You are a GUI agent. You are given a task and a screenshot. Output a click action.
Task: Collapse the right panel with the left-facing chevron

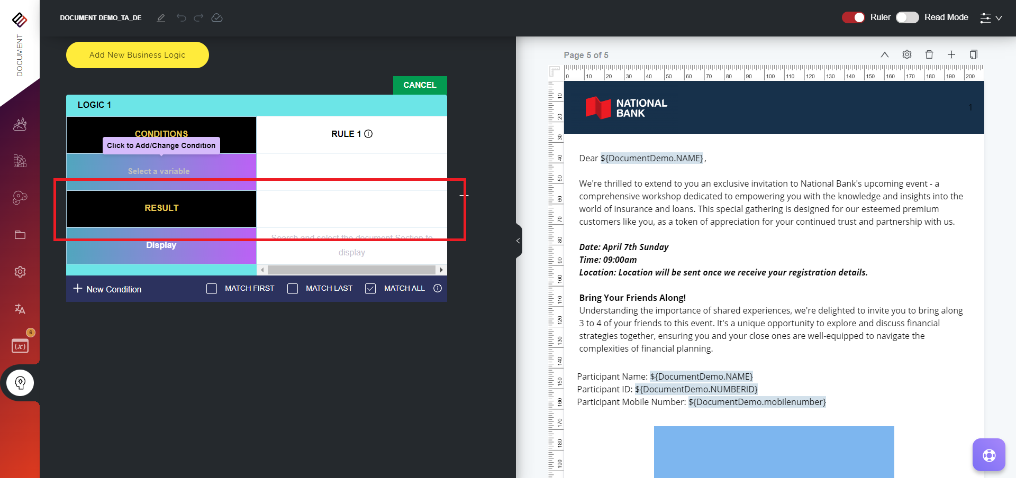coord(518,241)
